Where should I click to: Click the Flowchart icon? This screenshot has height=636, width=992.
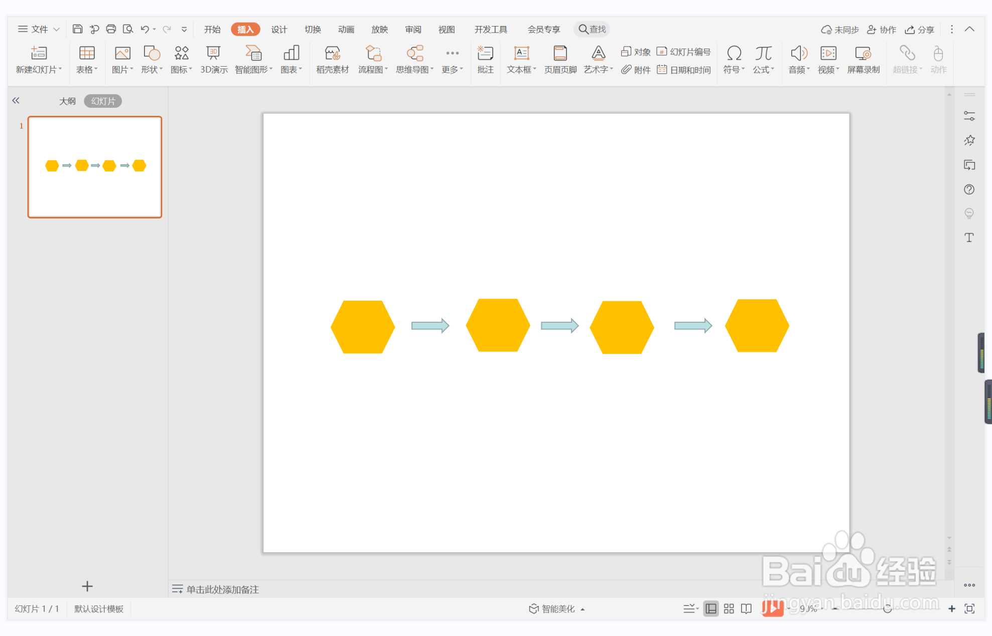pyautogui.click(x=373, y=53)
